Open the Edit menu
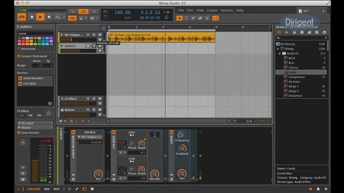Screen dimensions: 344x193 pos(190,10)
